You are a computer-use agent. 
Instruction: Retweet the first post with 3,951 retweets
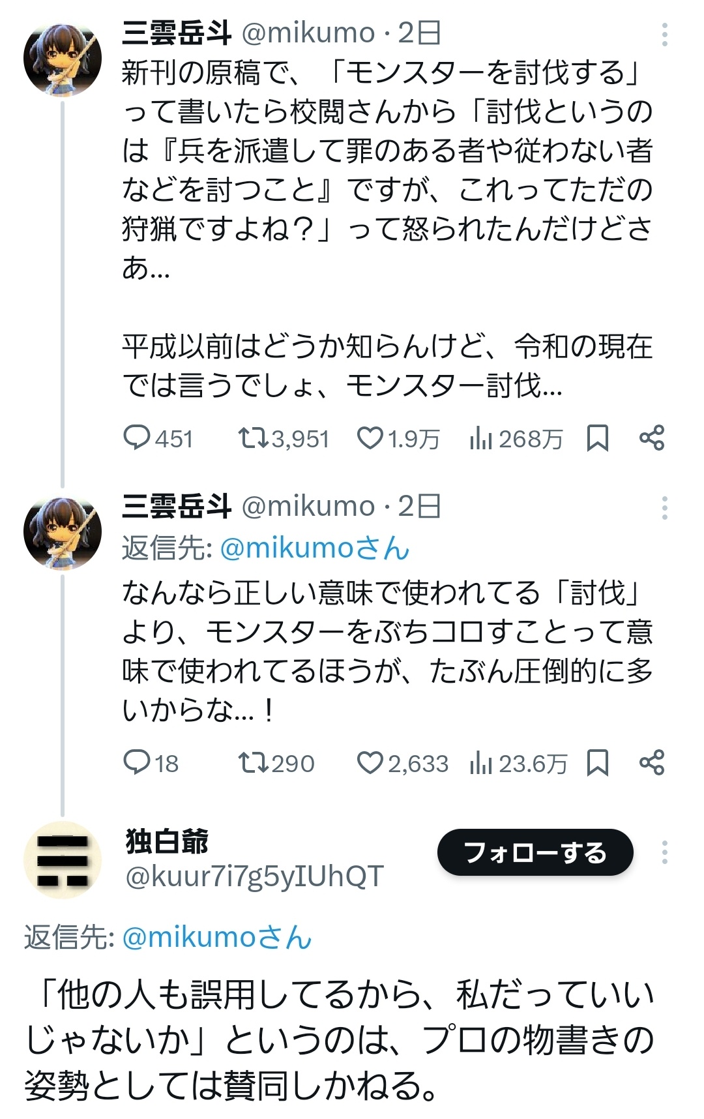pos(252,438)
